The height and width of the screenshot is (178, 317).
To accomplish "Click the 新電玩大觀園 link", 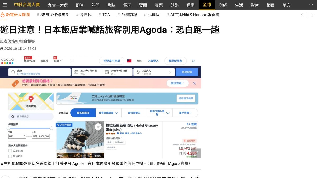I will tap(18, 15).
